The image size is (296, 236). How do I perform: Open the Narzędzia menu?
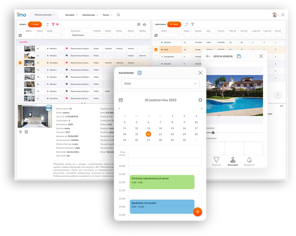click(71, 15)
